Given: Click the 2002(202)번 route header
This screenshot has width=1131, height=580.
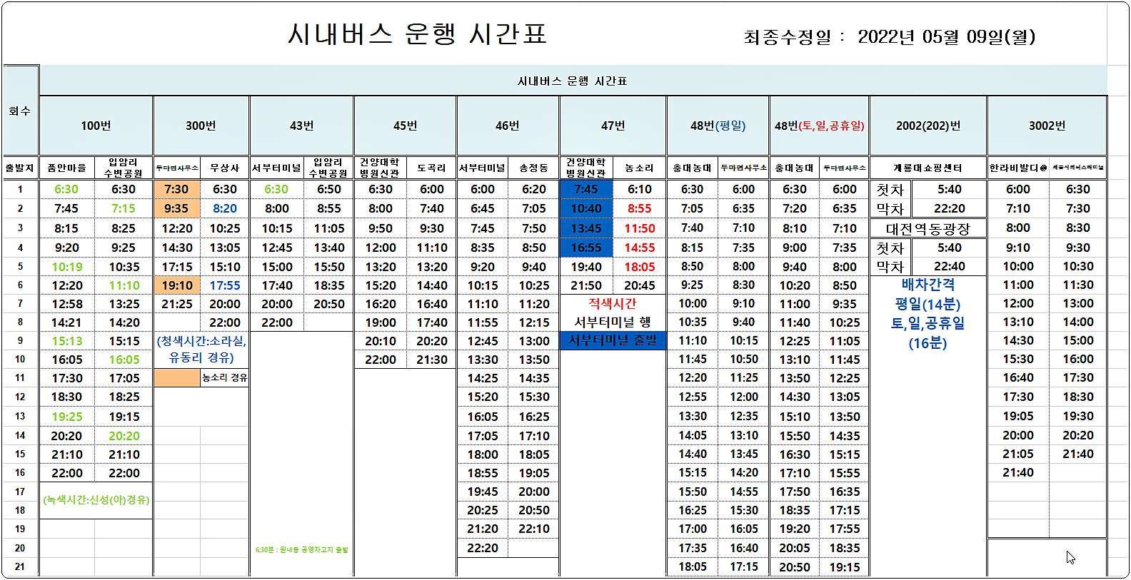Looking at the screenshot, I should (928, 126).
